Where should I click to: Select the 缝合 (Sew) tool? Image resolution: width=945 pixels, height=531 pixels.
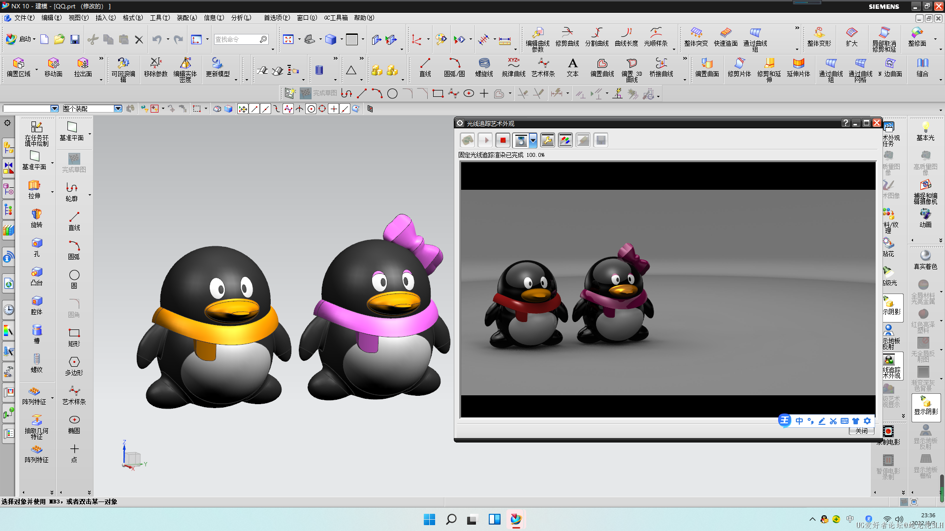pyautogui.click(x=922, y=67)
